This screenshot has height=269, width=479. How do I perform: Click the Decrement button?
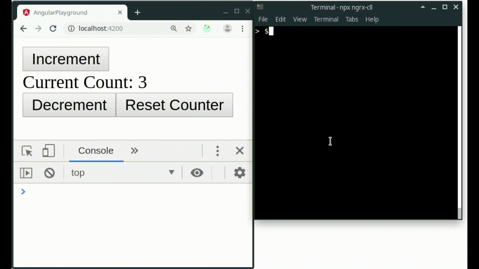[69, 105]
